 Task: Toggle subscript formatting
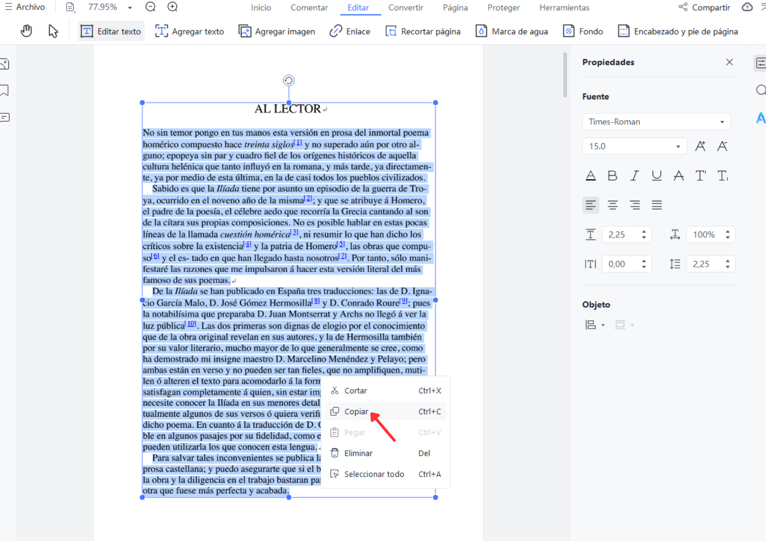coord(723,176)
